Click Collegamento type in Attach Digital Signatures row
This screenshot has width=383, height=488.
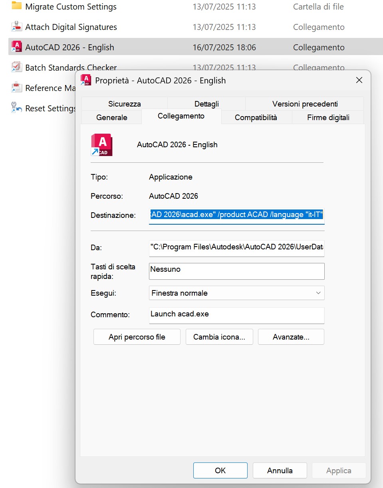tap(319, 27)
